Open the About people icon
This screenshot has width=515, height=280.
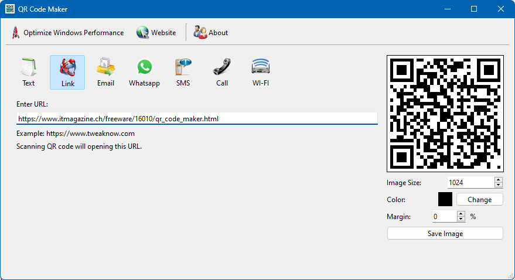[x=200, y=32]
